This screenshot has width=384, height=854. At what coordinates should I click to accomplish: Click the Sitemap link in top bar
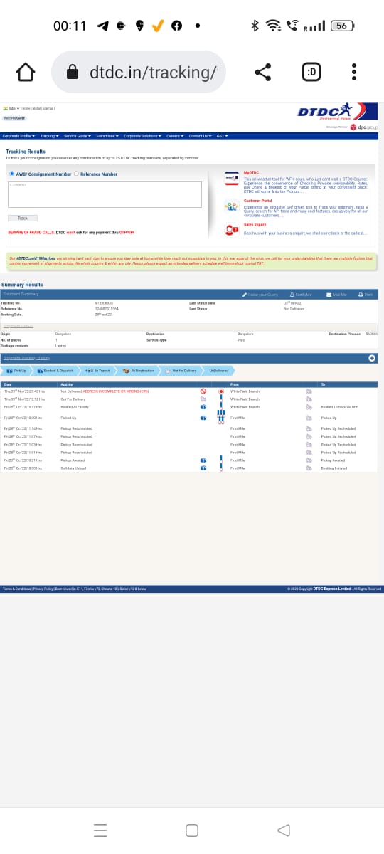[48, 107]
